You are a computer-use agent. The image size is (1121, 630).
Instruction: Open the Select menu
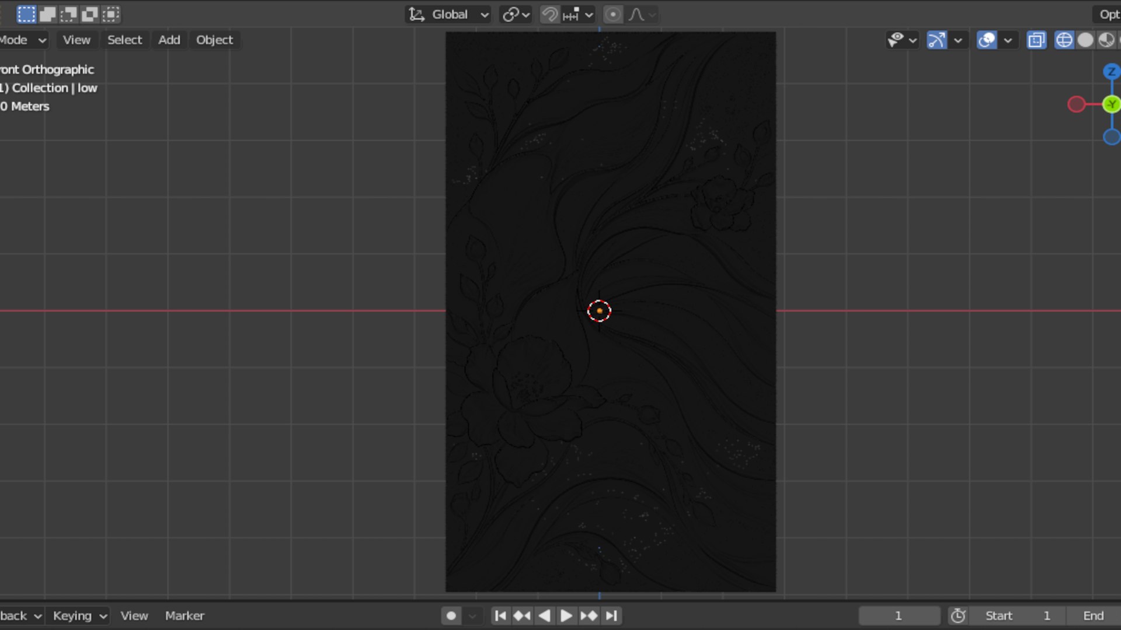tap(124, 40)
